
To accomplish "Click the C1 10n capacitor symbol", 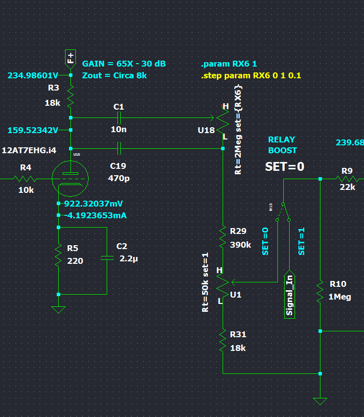I will tap(119, 117).
